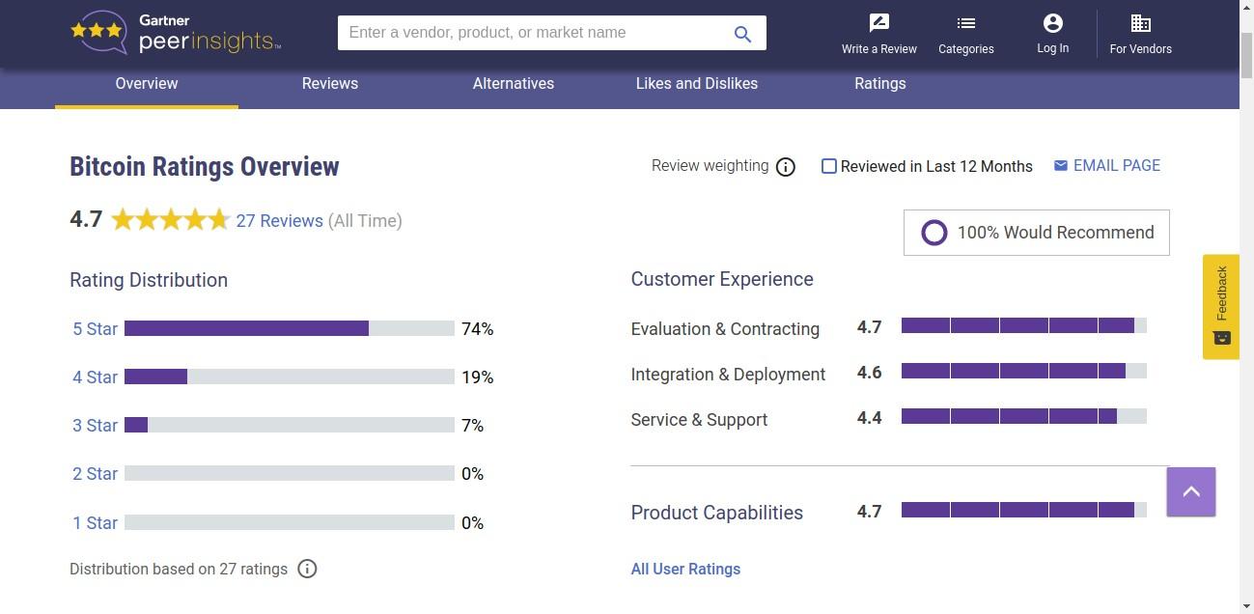1254x614 pixels.
Task: Click the Bitcoin Ratings Overview heading
Action: click(x=205, y=166)
